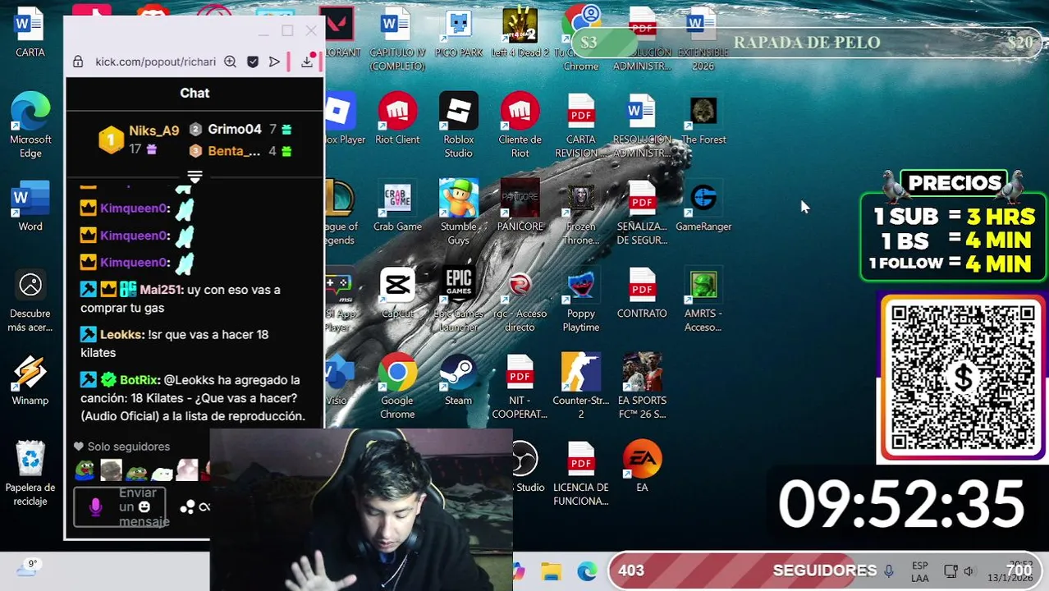Launch Counter-Strike 2 shortcut

click(x=580, y=386)
